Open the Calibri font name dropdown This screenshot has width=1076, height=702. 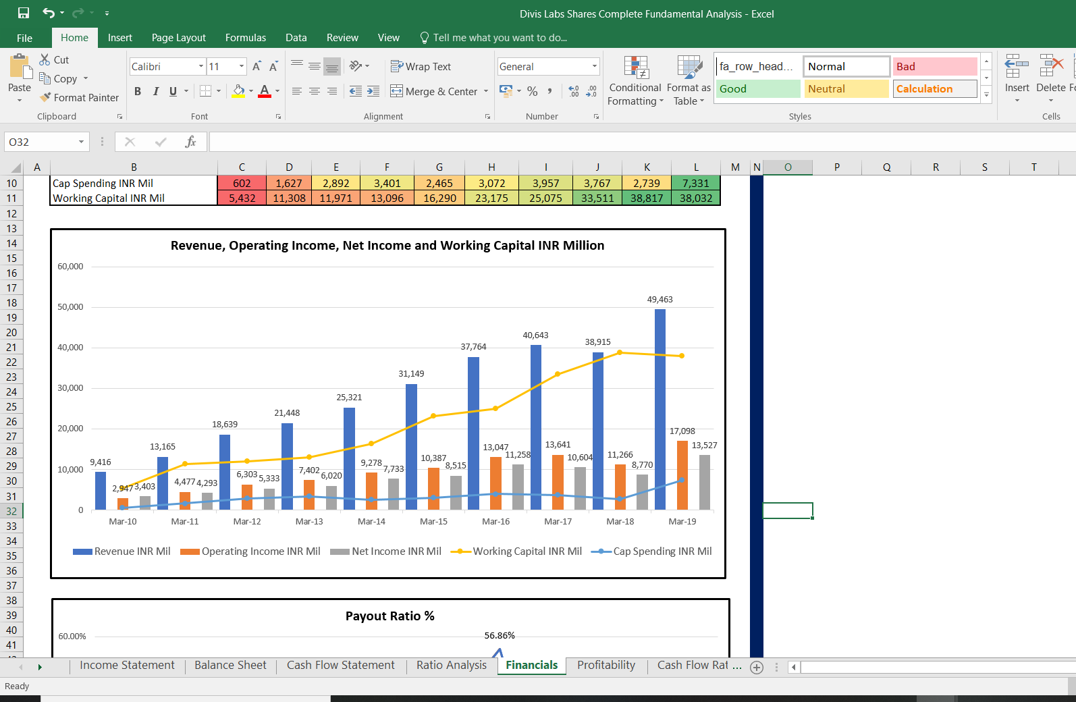pyautogui.click(x=201, y=66)
